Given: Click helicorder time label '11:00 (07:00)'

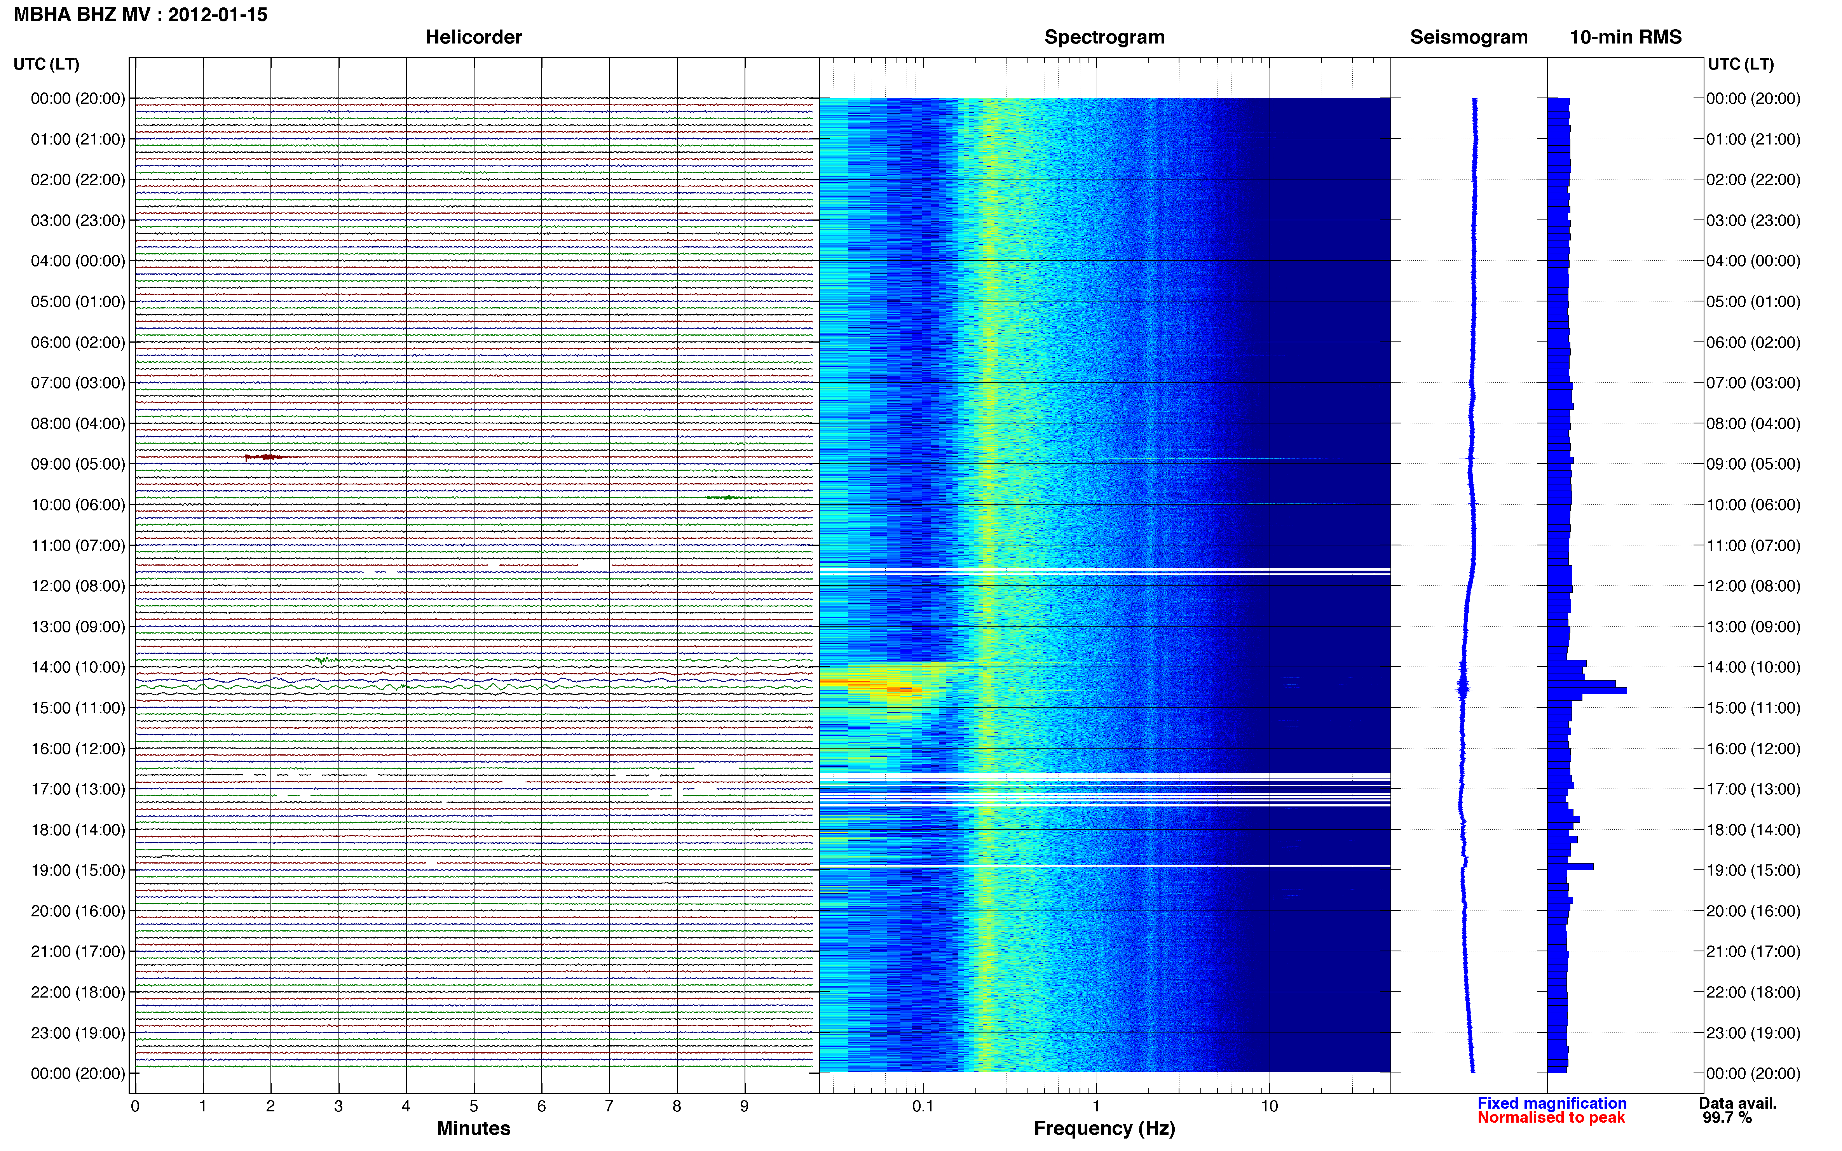Looking at the screenshot, I should (x=78, y=546).
